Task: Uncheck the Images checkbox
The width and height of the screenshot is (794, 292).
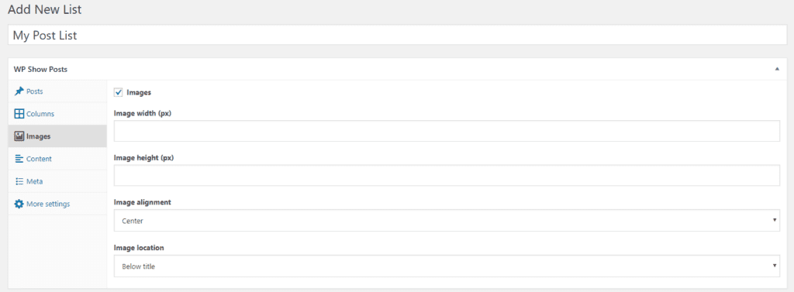Action: point(119,92)
